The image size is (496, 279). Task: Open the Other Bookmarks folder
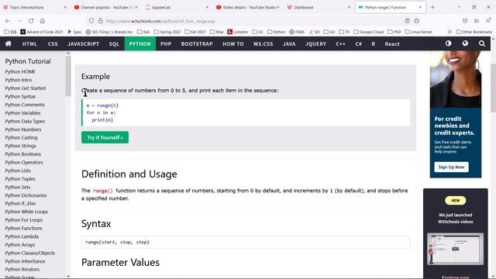[474, 32]
